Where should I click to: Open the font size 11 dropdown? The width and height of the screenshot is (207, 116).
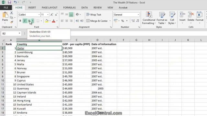pos(48,15)
